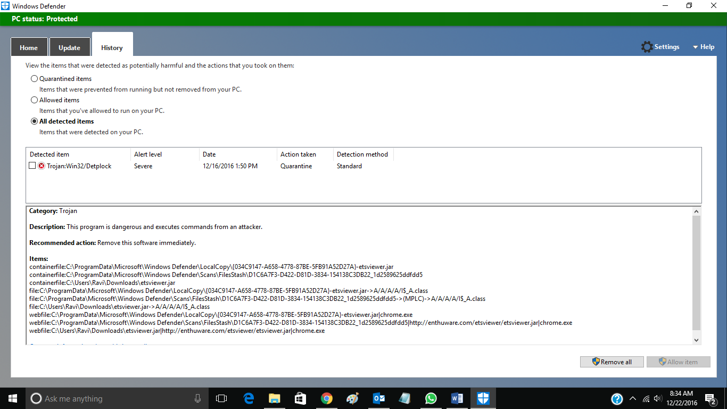Viewport: 727px width, 409px height.
Task: Open Task View from the taskbar
Action: pos(221,398)
